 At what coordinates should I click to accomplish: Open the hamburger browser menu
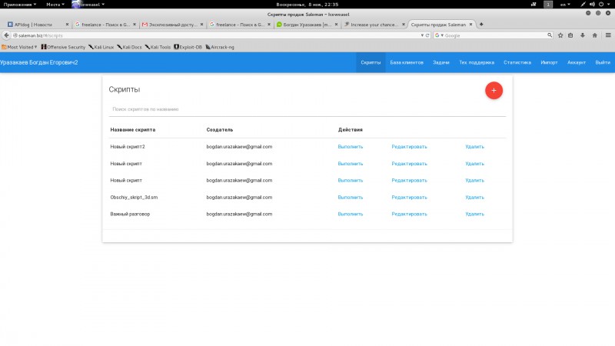point(608,35)
